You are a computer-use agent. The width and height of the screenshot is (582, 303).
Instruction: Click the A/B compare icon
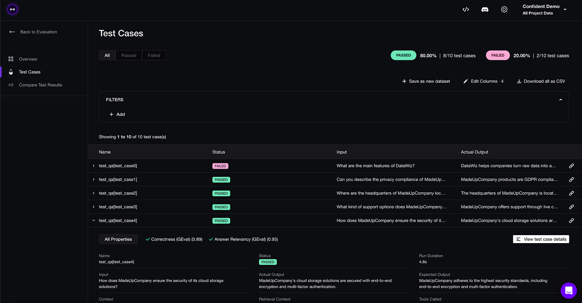click(11, 85)
